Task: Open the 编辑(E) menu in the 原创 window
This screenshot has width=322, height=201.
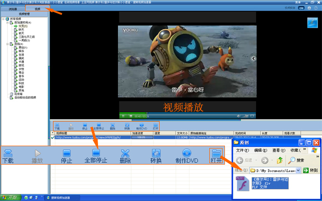Action: point(260,150)
